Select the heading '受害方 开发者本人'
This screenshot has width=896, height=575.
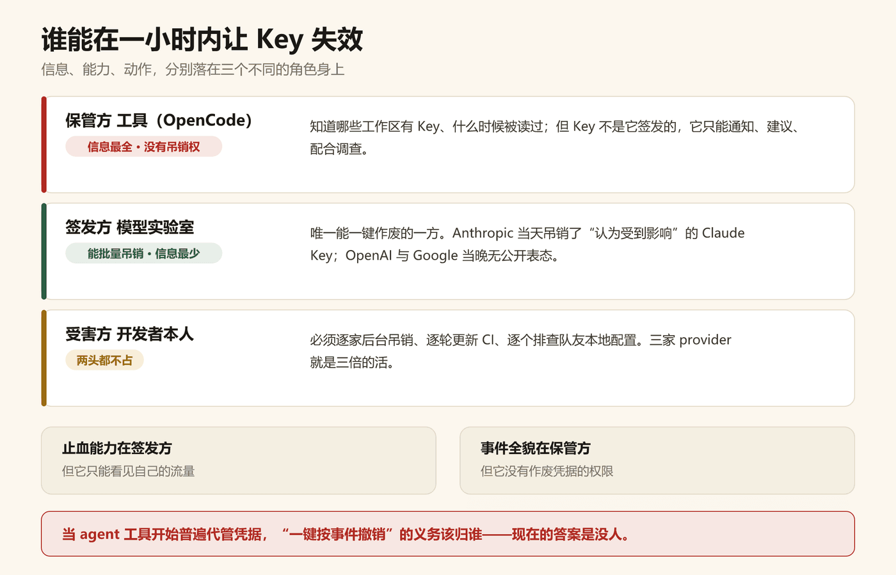point(129,334)
